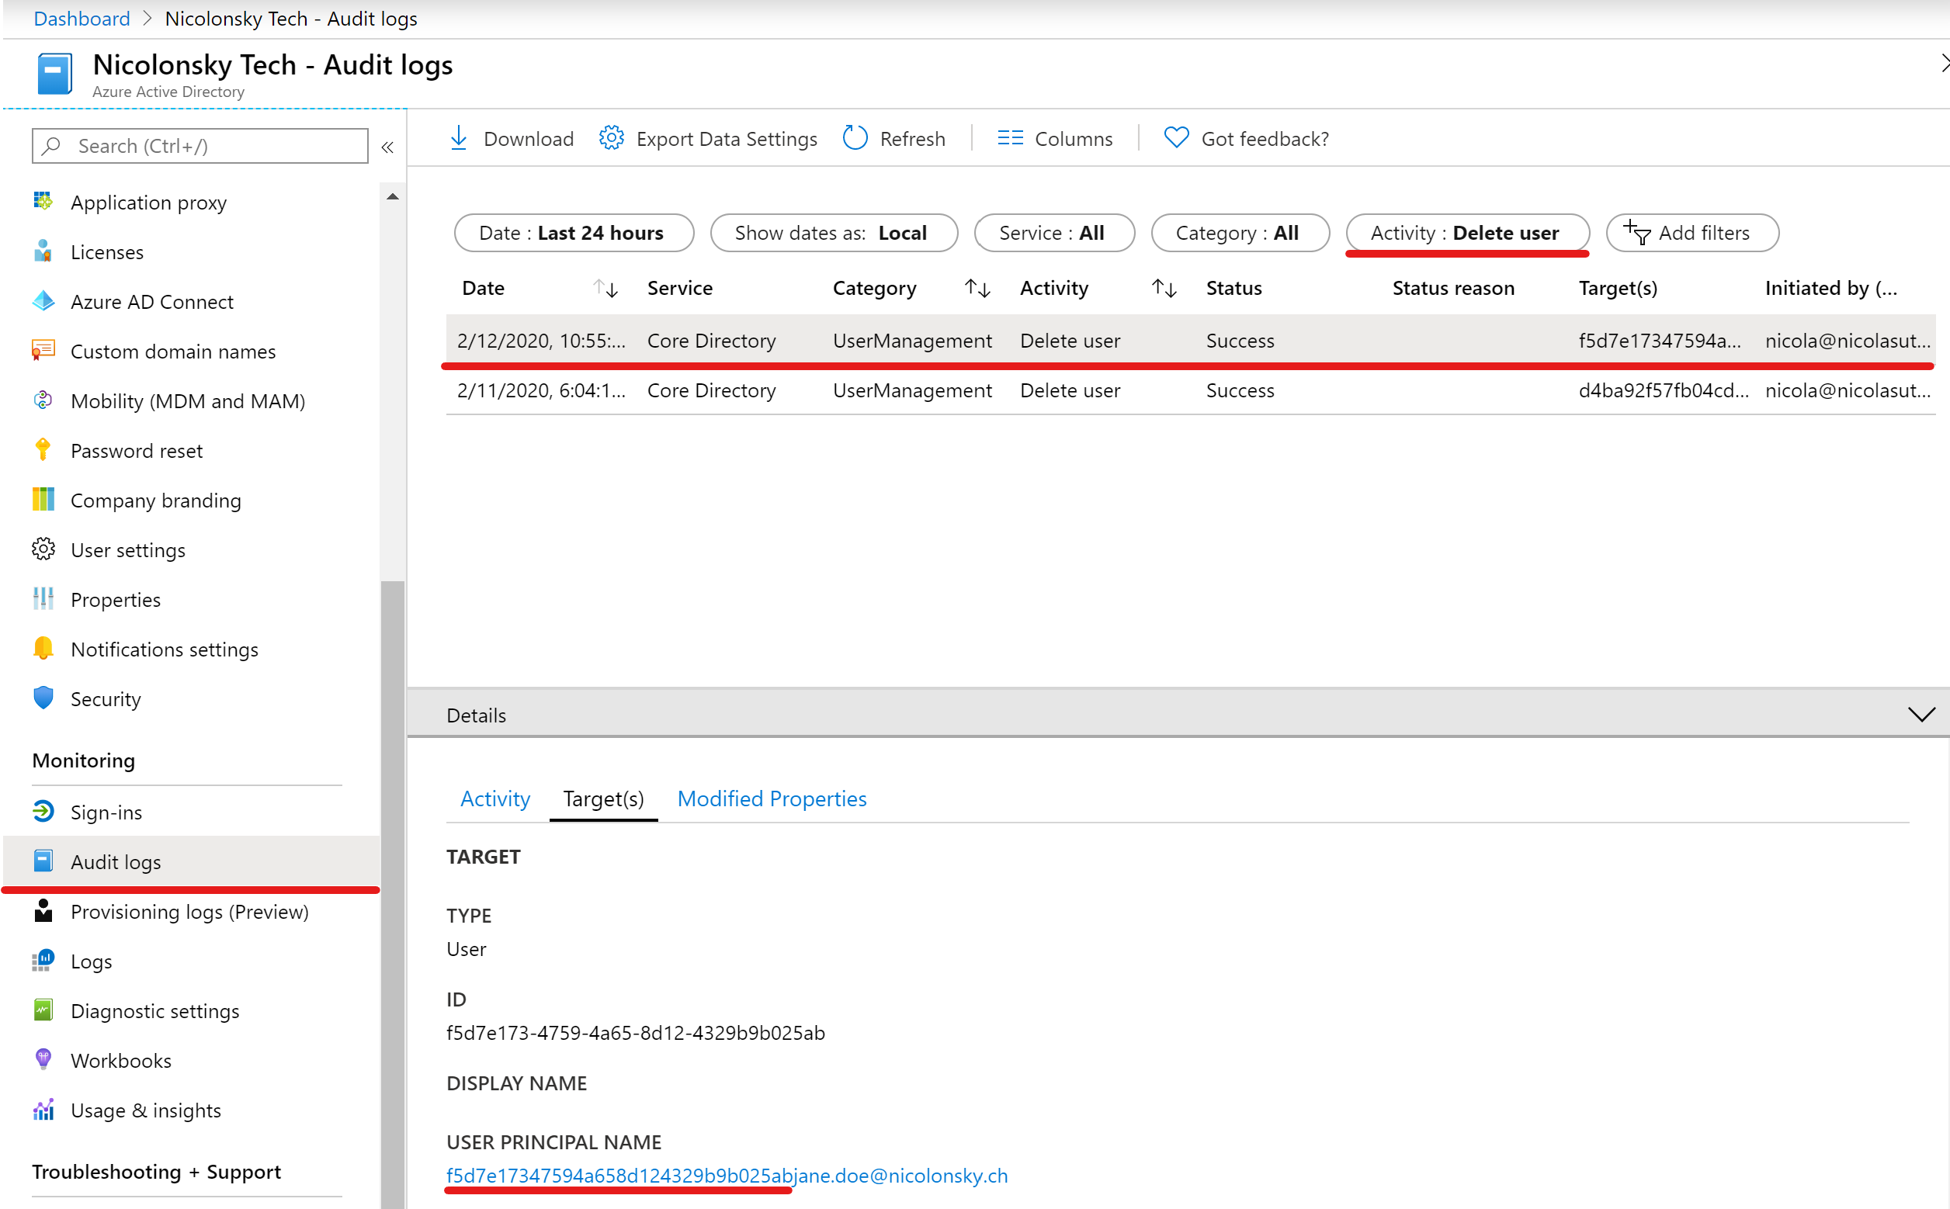1950x1209 pixels.
Task: Collapse the Details panel chevron
Action: click(1921, 714)
